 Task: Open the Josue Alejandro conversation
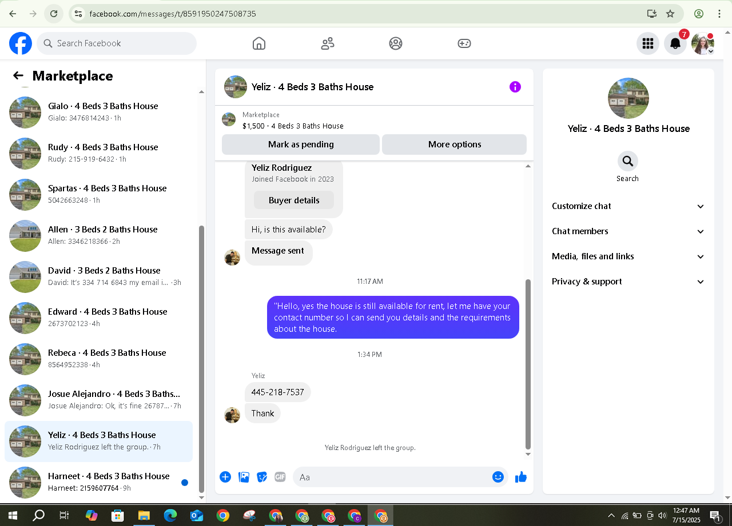pyautogui.click(x=98, y=400)
